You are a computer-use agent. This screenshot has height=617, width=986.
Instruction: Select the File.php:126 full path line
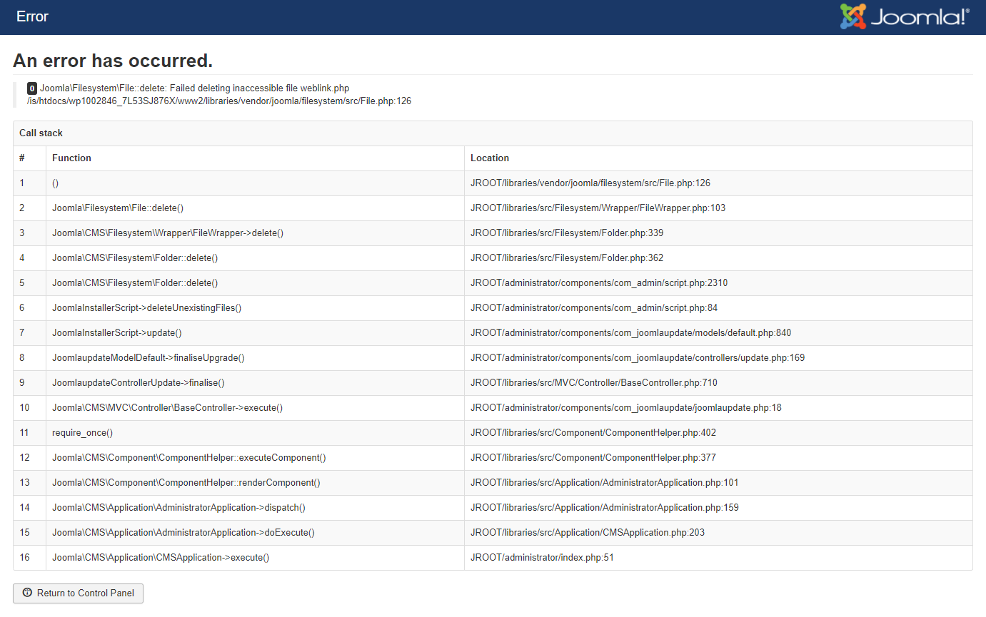(x=218, y=101)
